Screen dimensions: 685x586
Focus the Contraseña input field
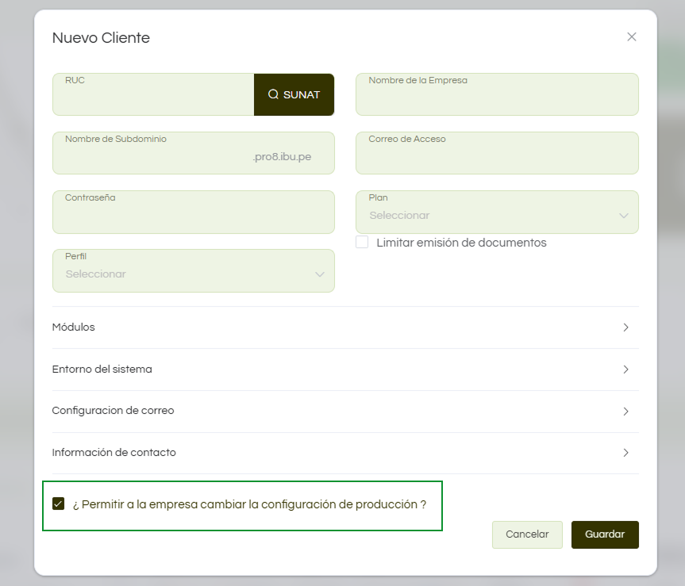(x=193, y=216)
